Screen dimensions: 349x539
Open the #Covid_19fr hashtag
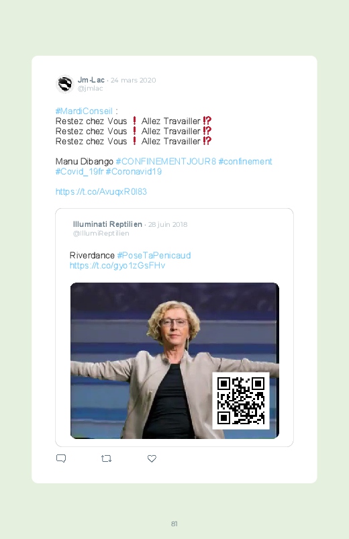[79, 172]
